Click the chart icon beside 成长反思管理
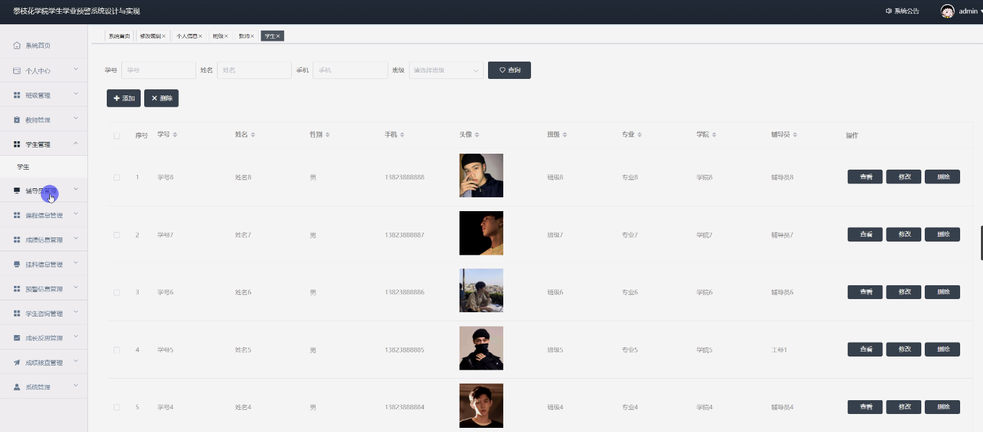Image resolution: width=983 pixels, height=432 pixels. tap(17, 338)
